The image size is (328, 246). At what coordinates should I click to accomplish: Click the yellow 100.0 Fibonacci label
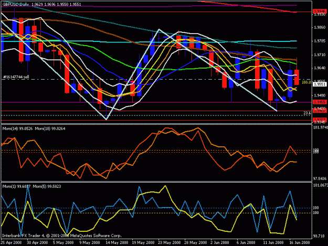click(x=306, y=82)
